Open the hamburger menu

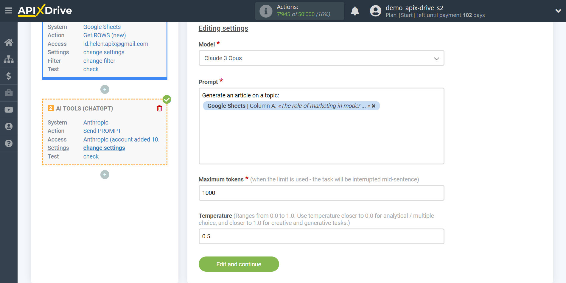(9, 11)
